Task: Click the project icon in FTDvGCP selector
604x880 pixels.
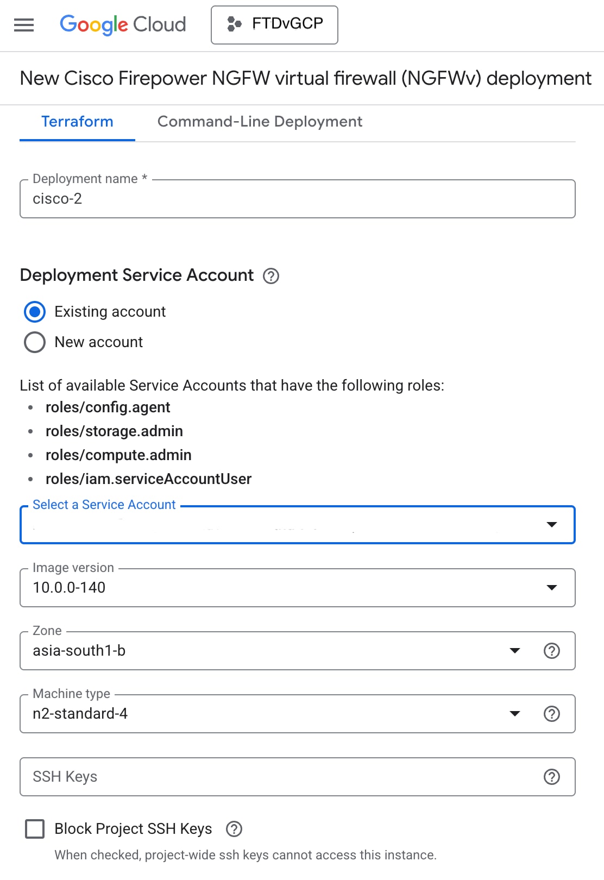Action: (234, 24)
